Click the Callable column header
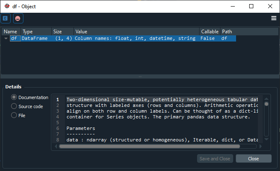This screenshot has width=280, height=171. [210, 32]
